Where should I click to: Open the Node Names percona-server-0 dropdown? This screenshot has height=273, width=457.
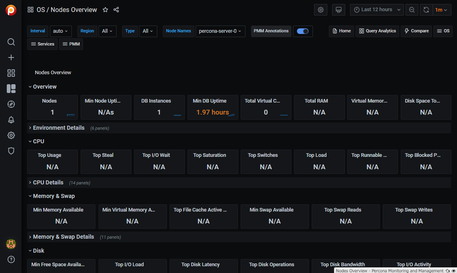click(220, 31)
